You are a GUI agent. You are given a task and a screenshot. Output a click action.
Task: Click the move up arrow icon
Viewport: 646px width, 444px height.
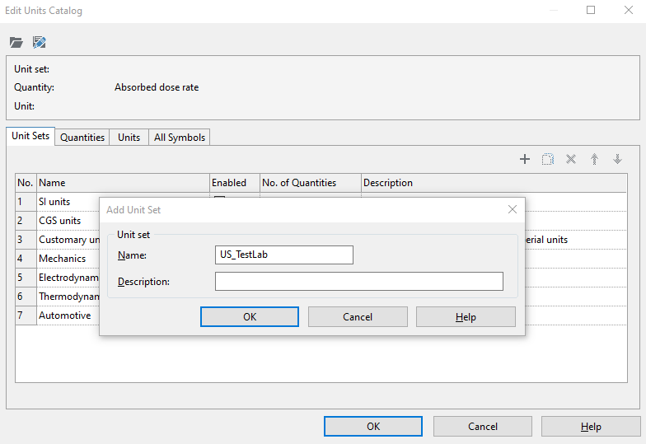coord(594,159)
